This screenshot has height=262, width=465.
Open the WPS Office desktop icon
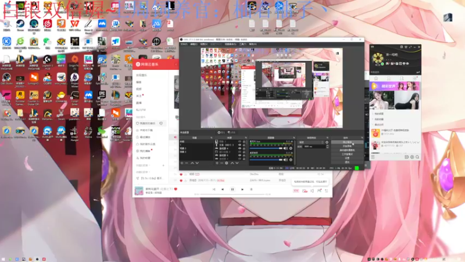pos(75,24)
